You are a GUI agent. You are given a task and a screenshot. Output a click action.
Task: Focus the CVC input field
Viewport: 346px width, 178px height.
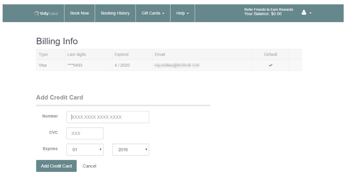85,133
